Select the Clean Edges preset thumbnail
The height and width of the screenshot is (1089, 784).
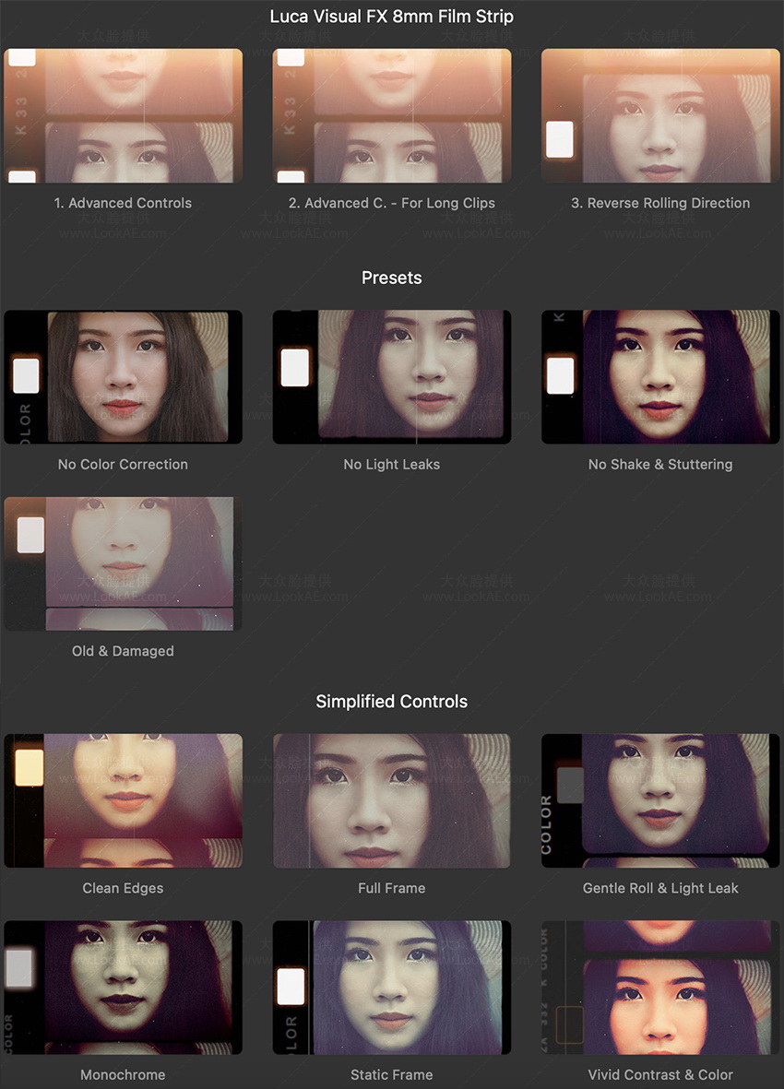[x=123, y=800]
